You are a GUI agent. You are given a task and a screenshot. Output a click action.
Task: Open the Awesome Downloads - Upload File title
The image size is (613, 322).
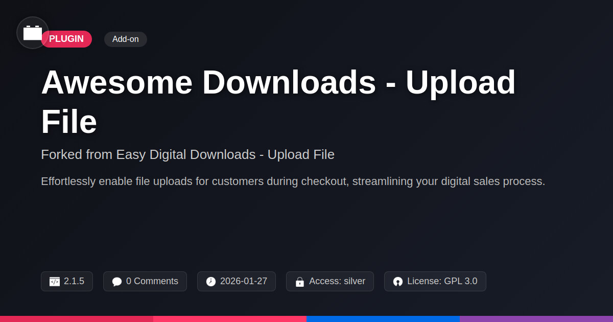[x=278, y=102]
